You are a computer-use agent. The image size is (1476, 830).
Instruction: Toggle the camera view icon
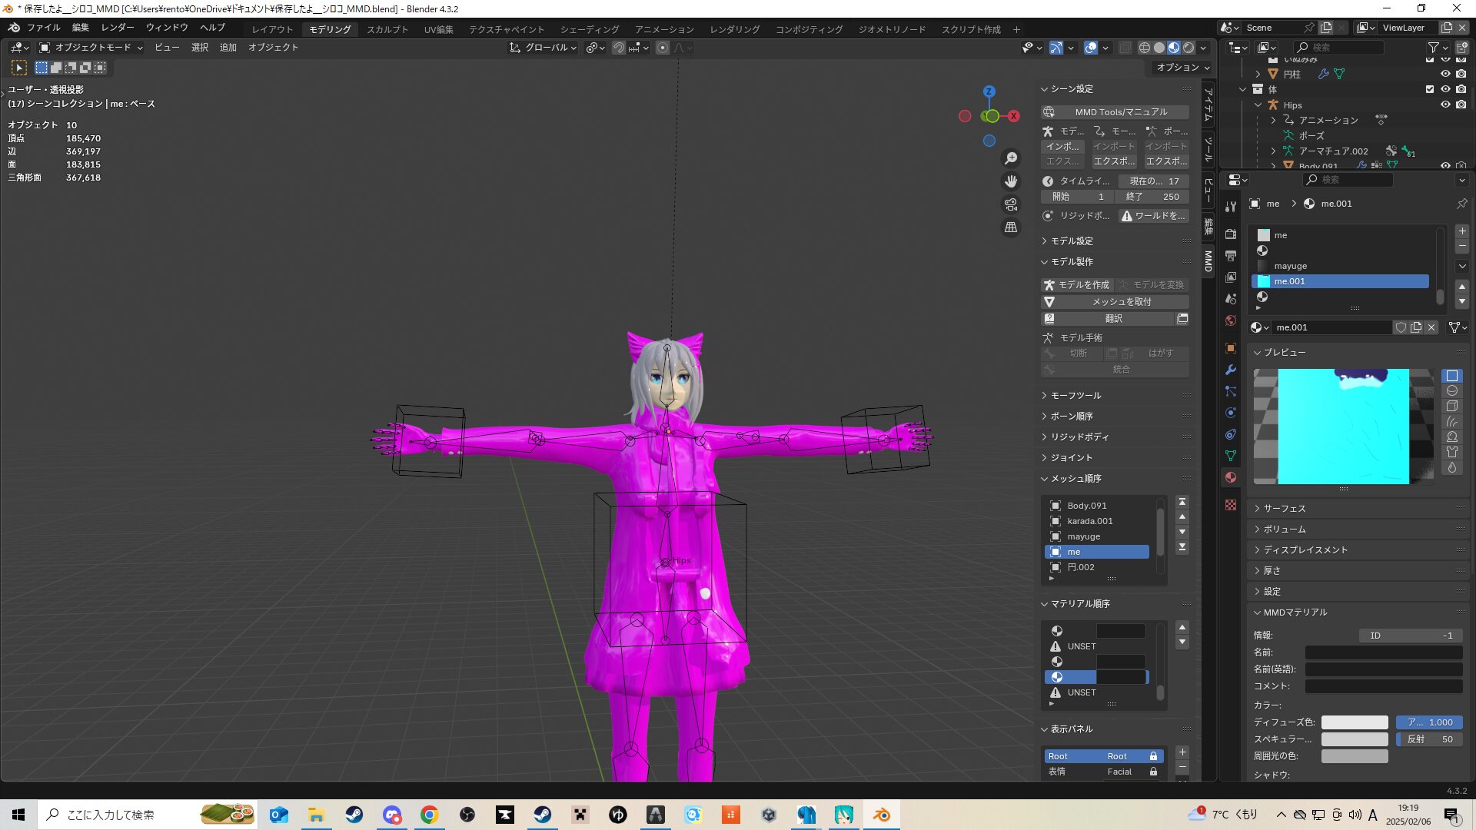pyautogui.click(x=1011, y=204)
